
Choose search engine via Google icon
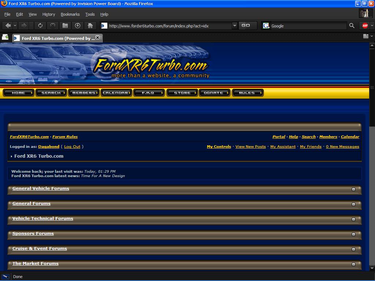(266, 26)
